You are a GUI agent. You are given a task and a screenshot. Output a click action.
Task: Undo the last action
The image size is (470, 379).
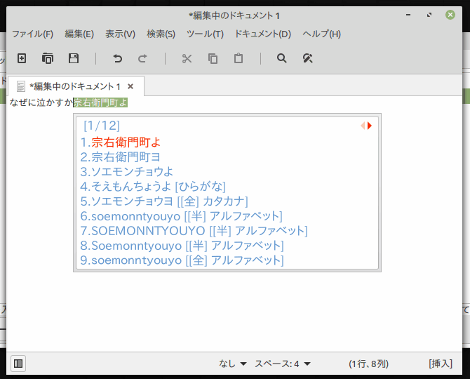coord(118,58)
